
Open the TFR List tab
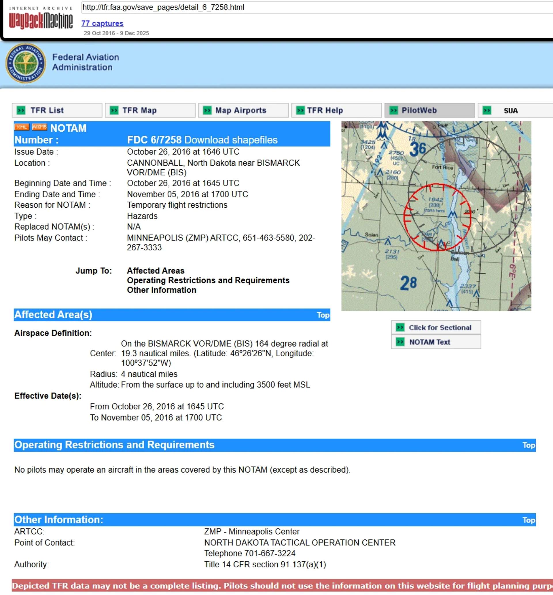[x=57, y=110]
